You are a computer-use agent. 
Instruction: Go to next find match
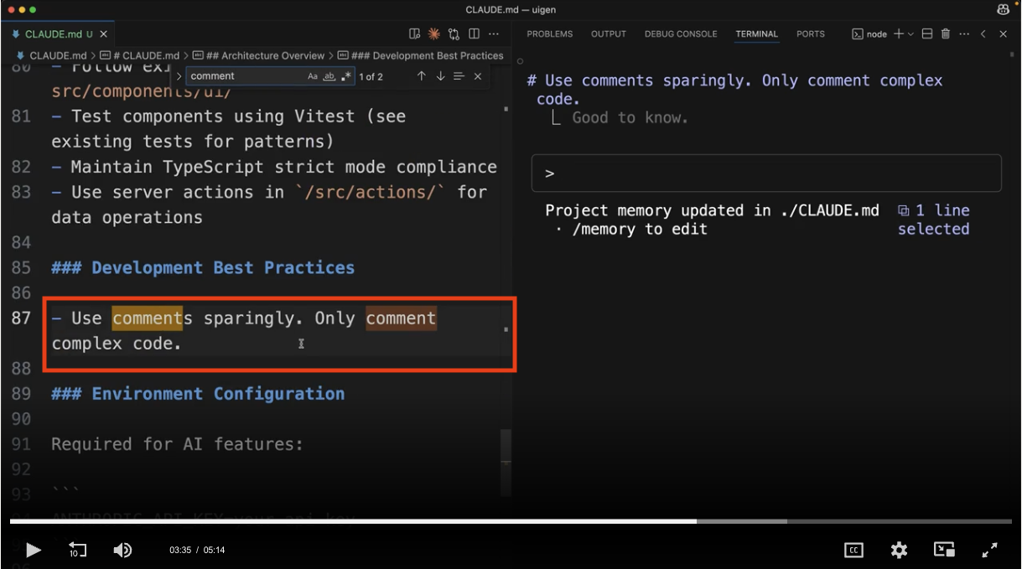[x=440, y=76]
